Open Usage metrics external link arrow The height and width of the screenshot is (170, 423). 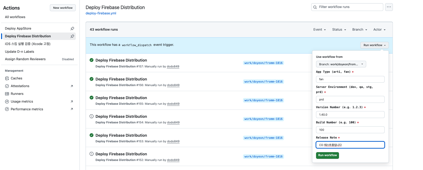click(x=72, y=102)
